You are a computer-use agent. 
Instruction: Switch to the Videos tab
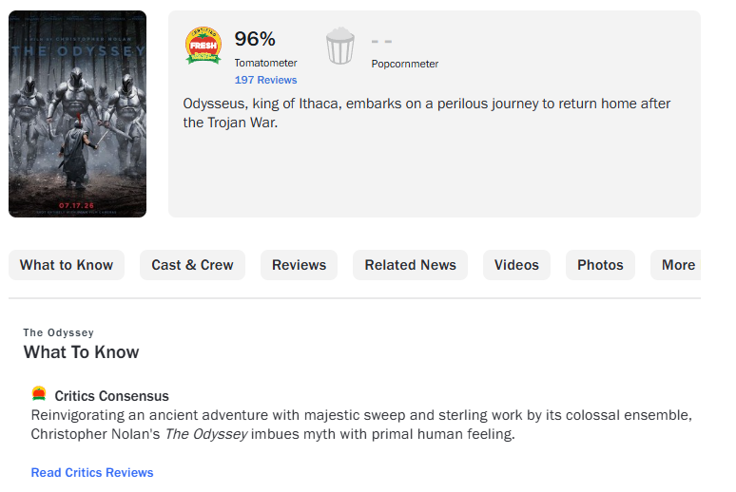coord(516,265)
